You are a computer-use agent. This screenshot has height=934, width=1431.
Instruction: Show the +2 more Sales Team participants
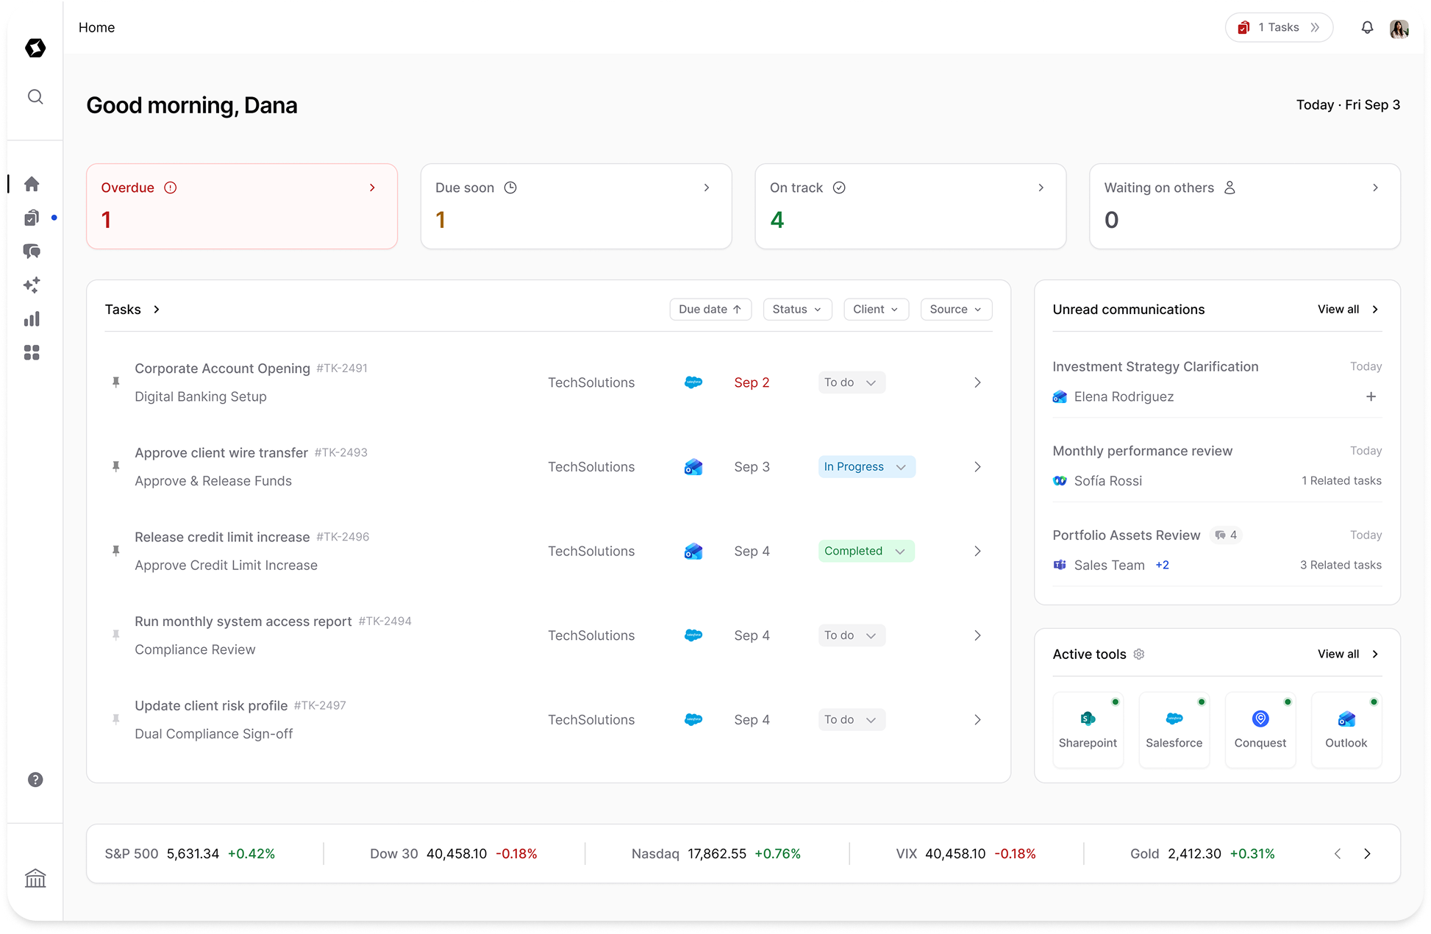[x=1162, y=565]
